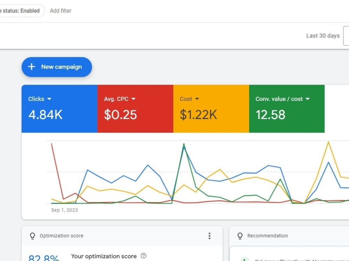Open the Conv. value / cost dropdown
This screenshot has width=349, height=261.
283,99
